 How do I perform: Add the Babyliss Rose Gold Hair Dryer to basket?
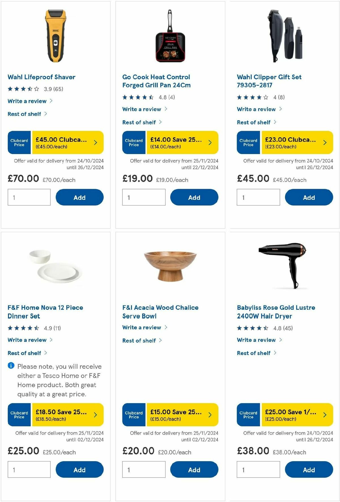tap(309, 469)
